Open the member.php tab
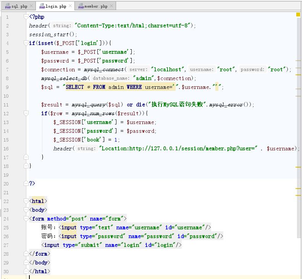Image resolution: width=302 pixels, height=279 pixels. pyautogui.click(x=96, y=6)
